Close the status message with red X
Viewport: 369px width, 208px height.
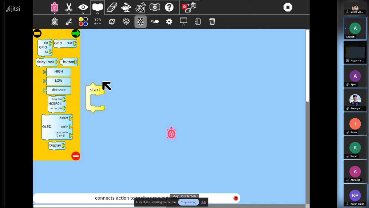coord(236,198)
